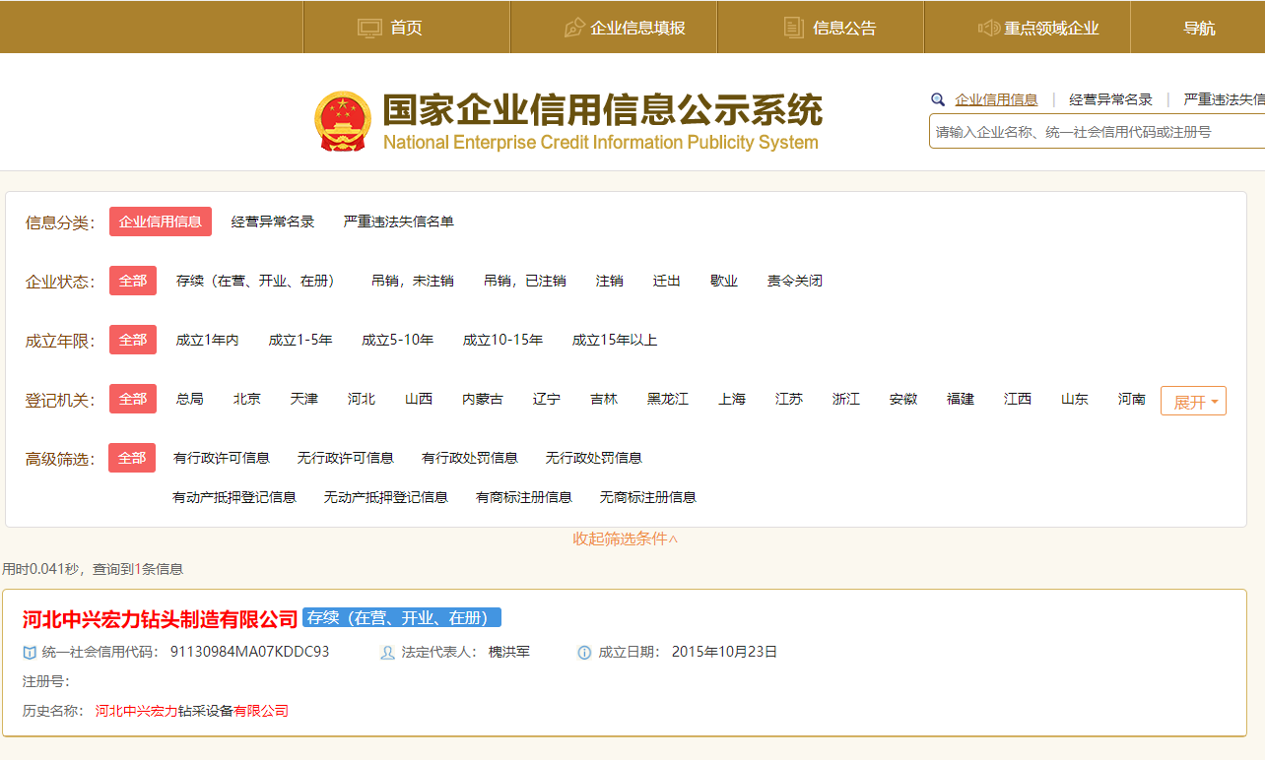The width and height of the screenshot is (1265, 760).
Task: Filter 登记机关 by 江苏
Action: pyautogui.click(x=789, y=399)
